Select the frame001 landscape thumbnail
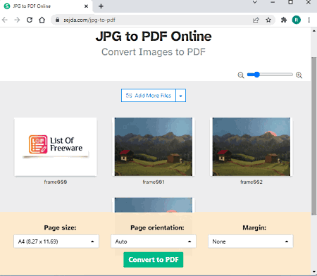Viewport: 317px width, 276px height. (154, 146)
